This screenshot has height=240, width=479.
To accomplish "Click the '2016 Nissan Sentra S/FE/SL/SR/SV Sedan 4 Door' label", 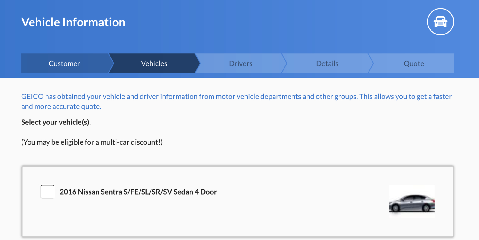I will pyautogui.click(x=138, y=192).
